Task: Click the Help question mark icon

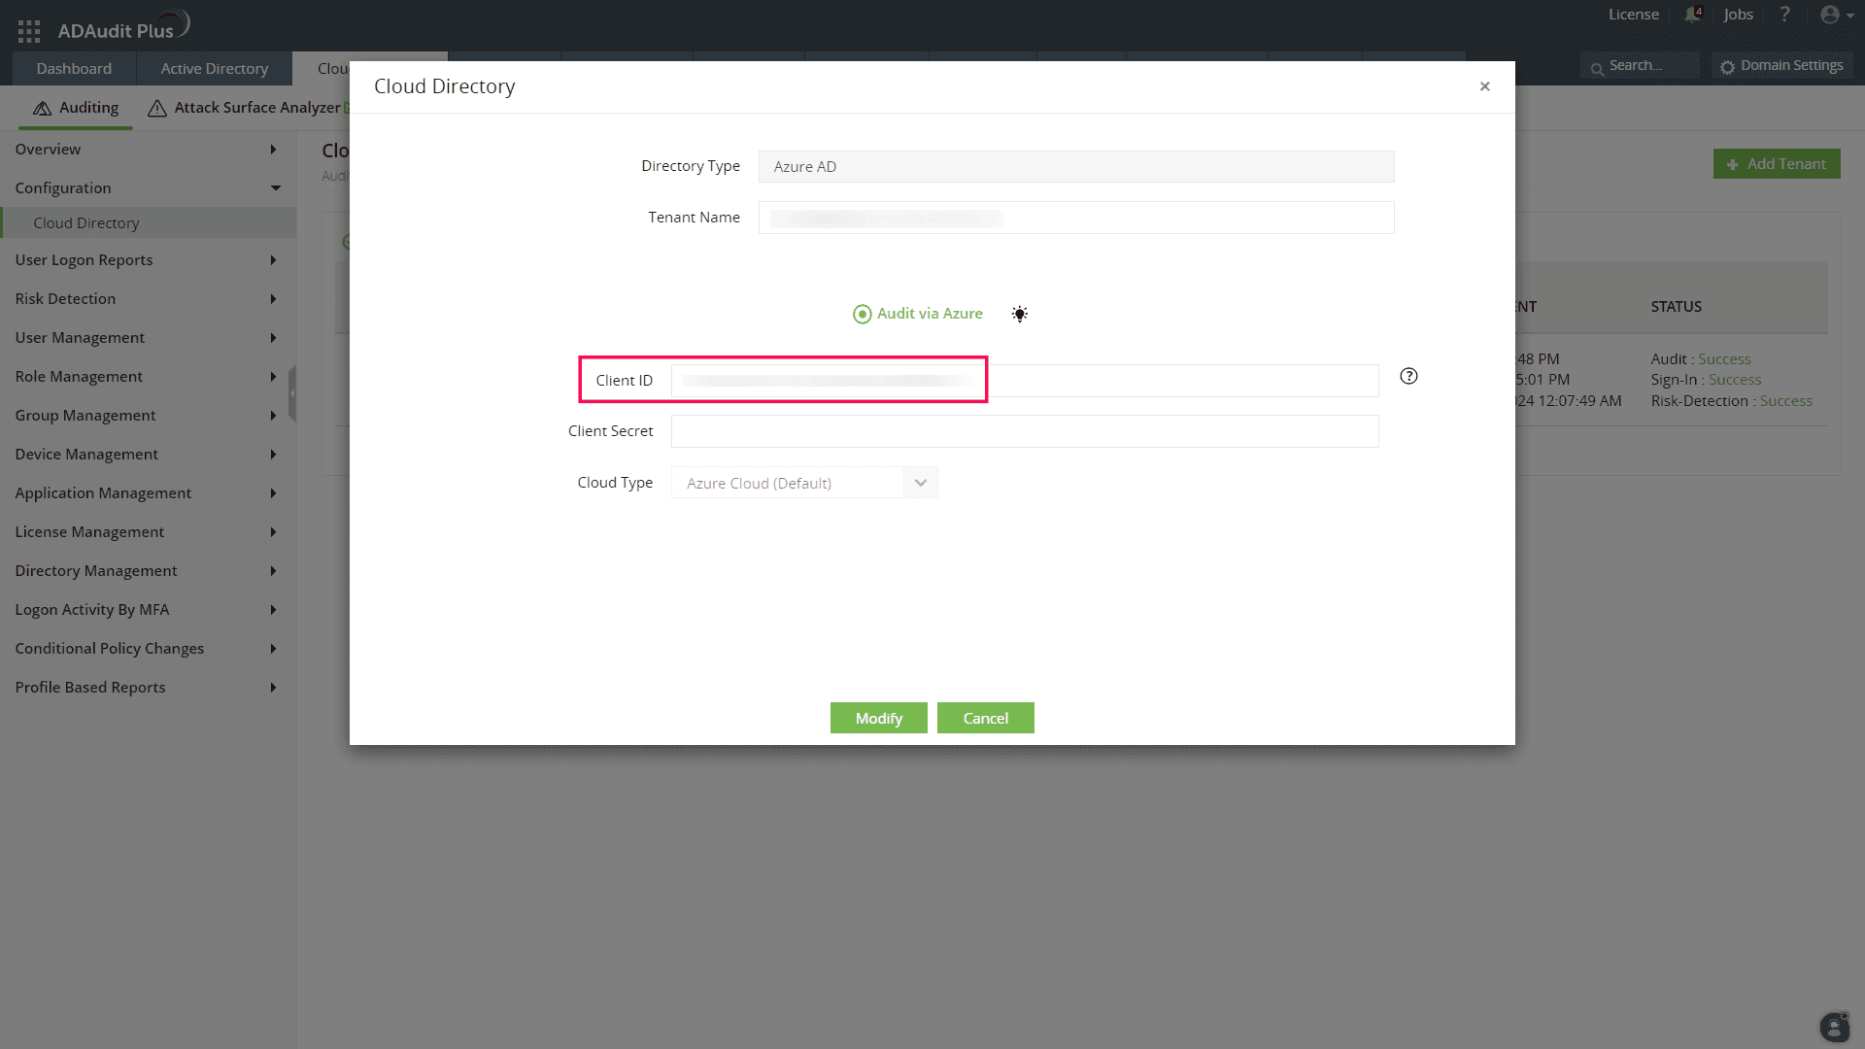Action: (x=1785, y=15)
